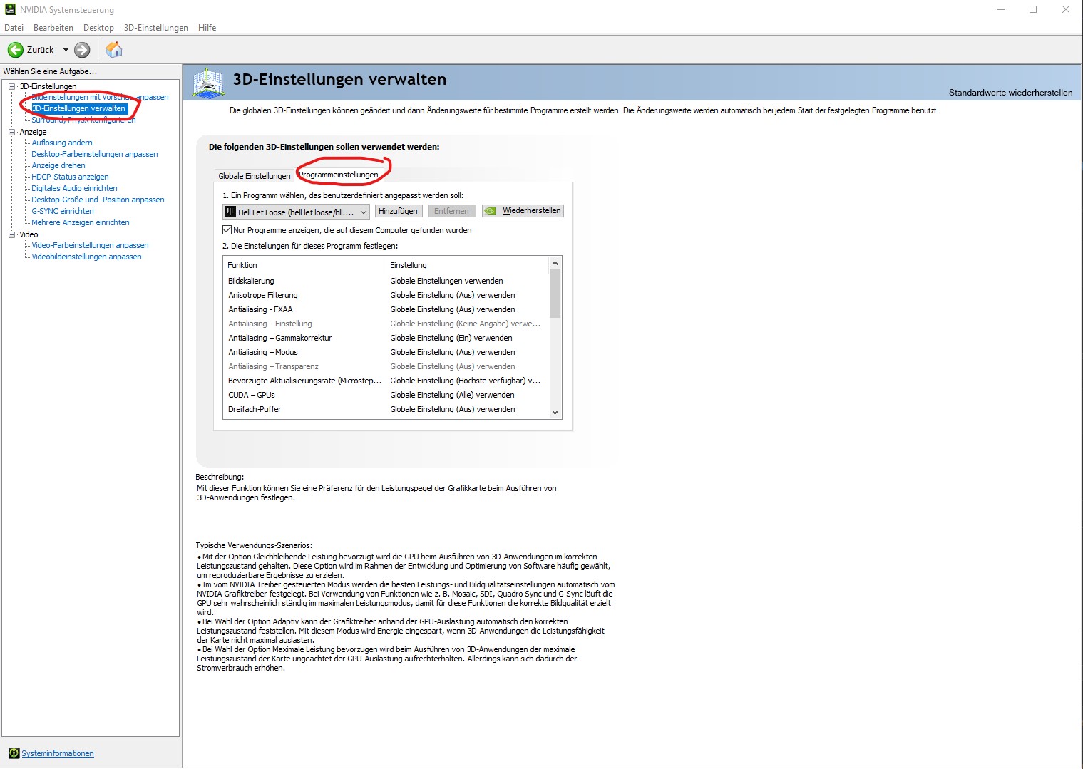Select Antialiasing – Modus row
This screenshot has width=1083, height=769.
386,352
